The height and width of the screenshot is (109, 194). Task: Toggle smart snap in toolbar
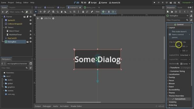pos(70,12)
